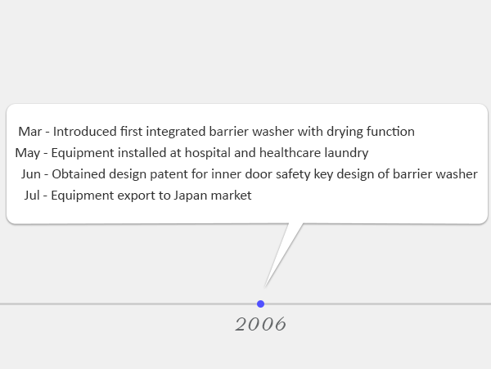Click the "Mar" month label
Image resolution: width=491 pixels, height=369 pixels.
coord(30,132)
